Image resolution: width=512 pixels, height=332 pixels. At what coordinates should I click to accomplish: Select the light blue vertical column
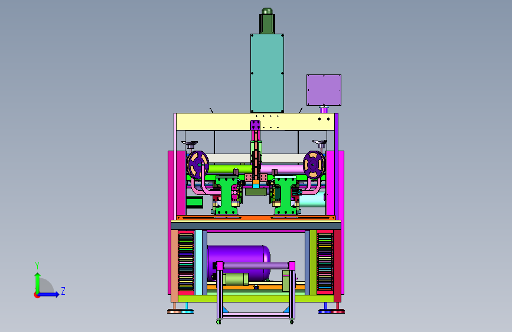[x=198, y=262]
